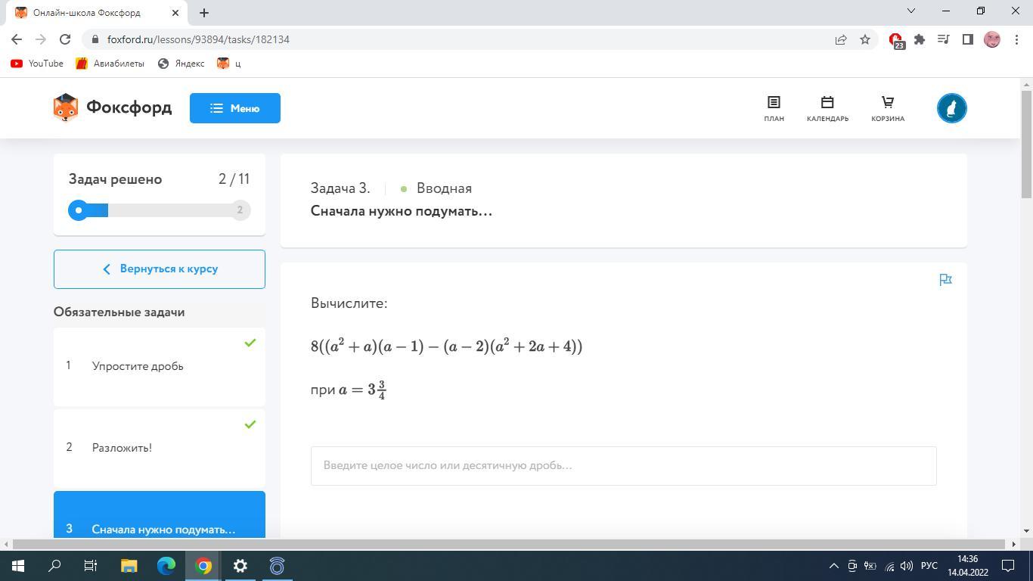The width and height of the screenshot is (1033, 581).
Task: Open the Windows Start menu
Action: [x=18, y=566]
